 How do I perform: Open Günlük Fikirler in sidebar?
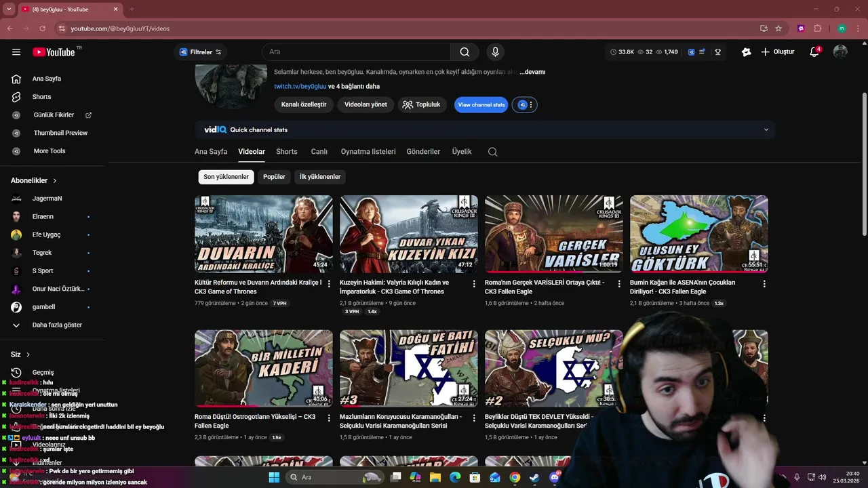click(x=54, y=115)
